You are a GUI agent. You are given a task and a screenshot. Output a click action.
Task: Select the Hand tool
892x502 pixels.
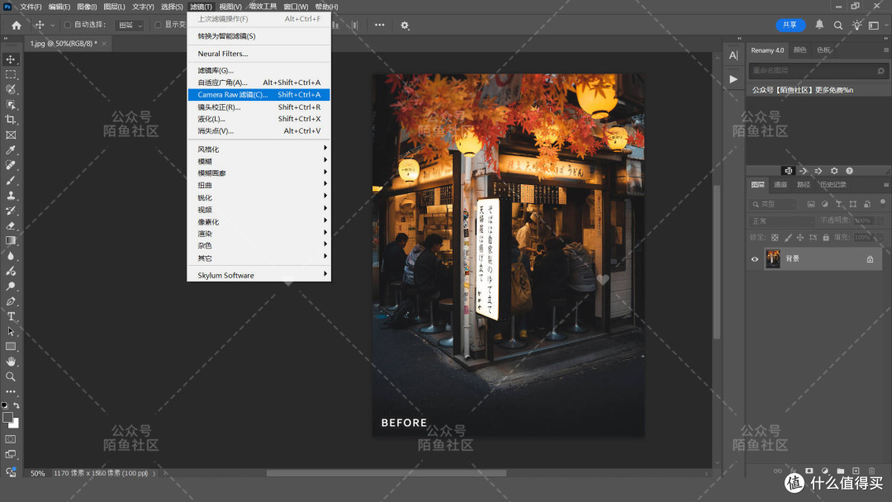click(x=11, y=362)
